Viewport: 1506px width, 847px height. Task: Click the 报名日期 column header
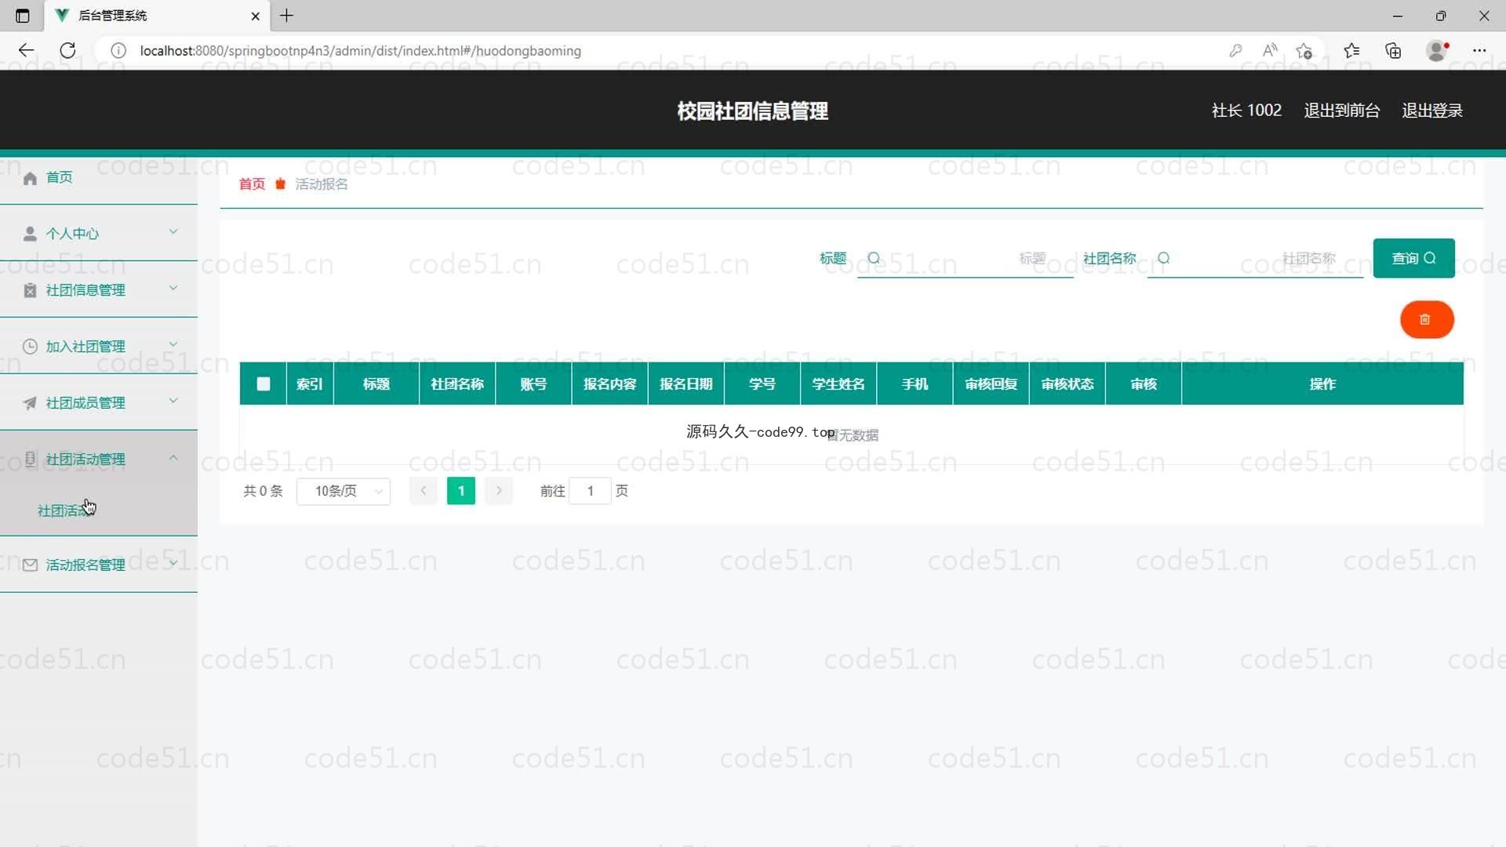click(686, 384)
